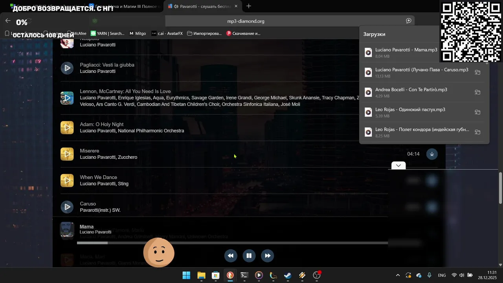The width and height of the screenshot is (503, 283).
Task: Download the Miserere track
Action: click(x=432, y=154)
